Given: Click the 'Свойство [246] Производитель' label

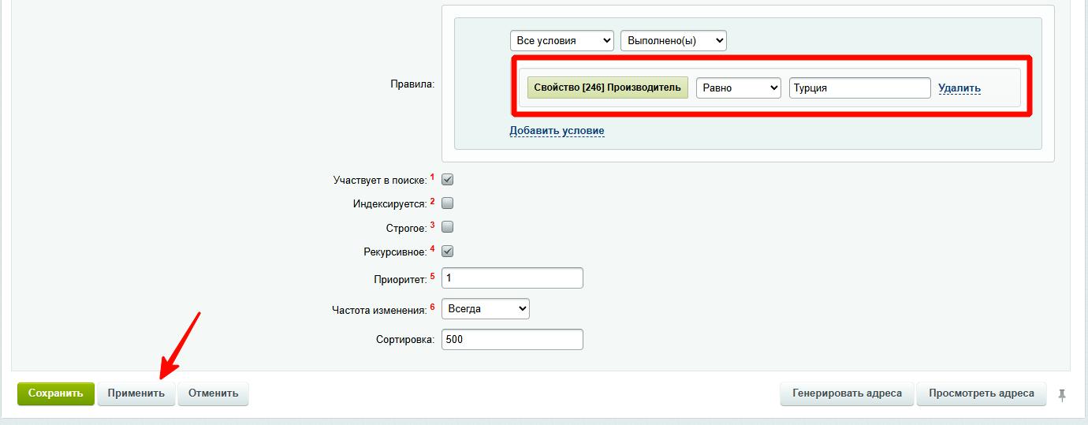Looking at the screenshot, I should [607, 88].
